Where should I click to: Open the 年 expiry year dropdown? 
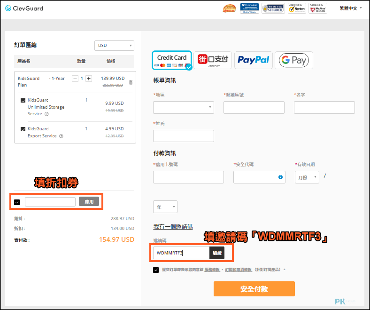pos(165,207)
